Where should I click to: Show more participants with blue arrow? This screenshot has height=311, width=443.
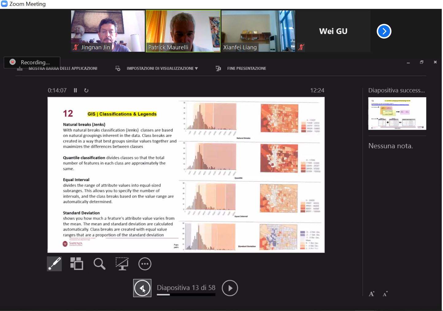(384, 31)
